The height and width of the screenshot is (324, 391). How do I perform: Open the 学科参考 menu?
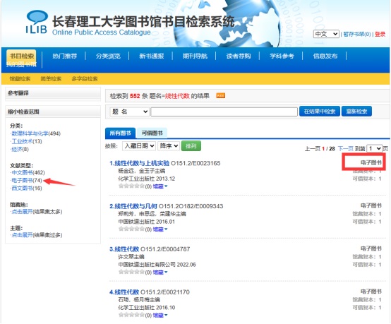tap(282, 56)
